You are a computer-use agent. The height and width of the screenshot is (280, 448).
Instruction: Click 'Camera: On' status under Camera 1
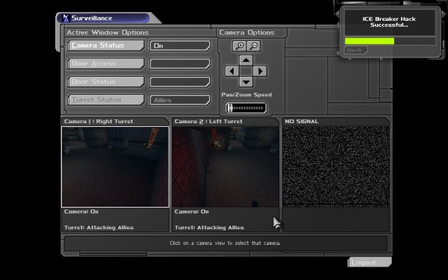pyautogui.click(x=81, y=212)
